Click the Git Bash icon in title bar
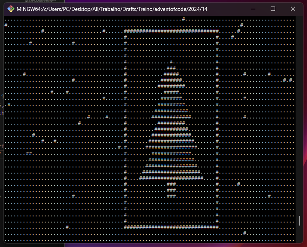 10,9
